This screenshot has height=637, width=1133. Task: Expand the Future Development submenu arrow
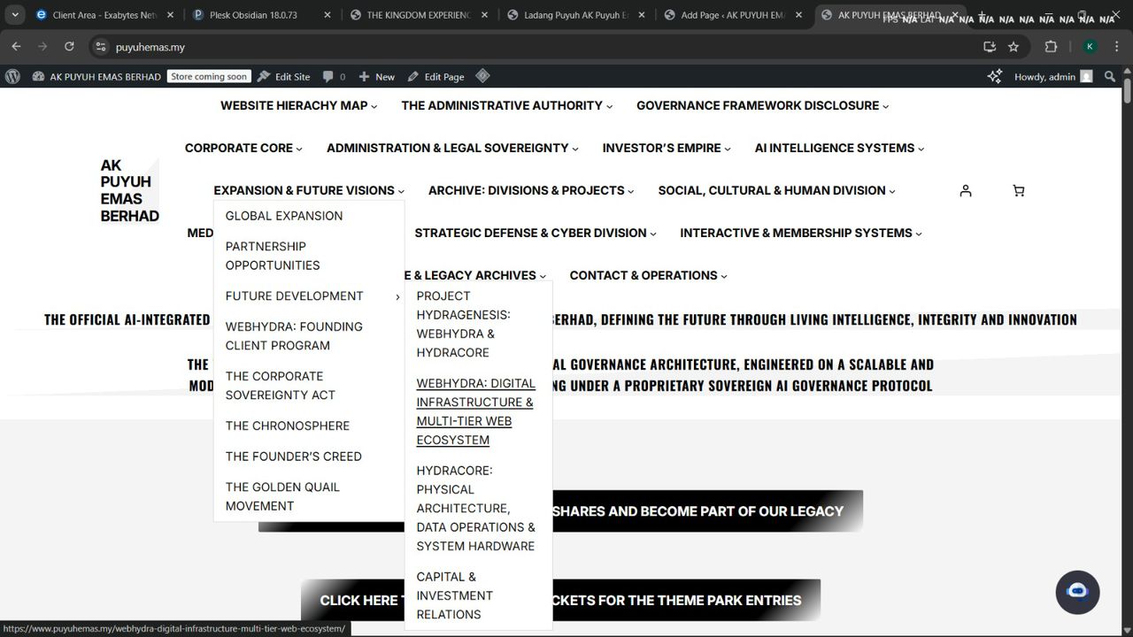(x=397, y=296)
